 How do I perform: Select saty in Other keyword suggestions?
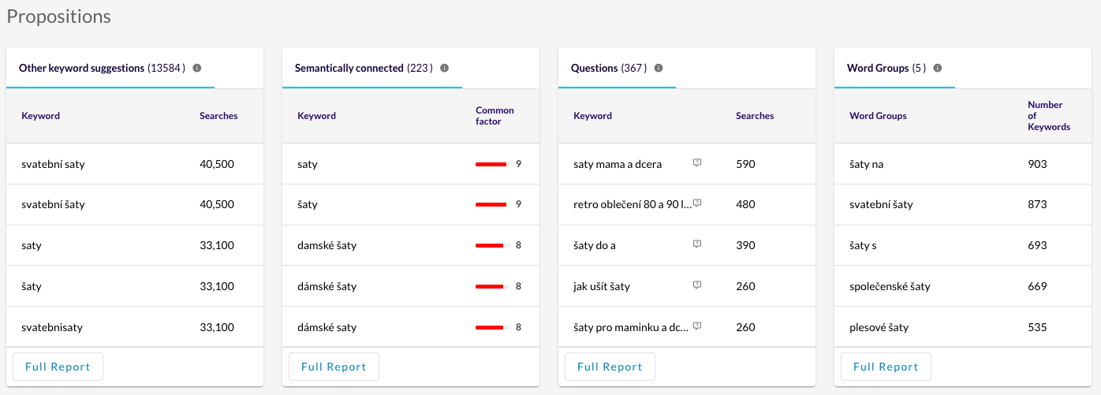[32, 245]
